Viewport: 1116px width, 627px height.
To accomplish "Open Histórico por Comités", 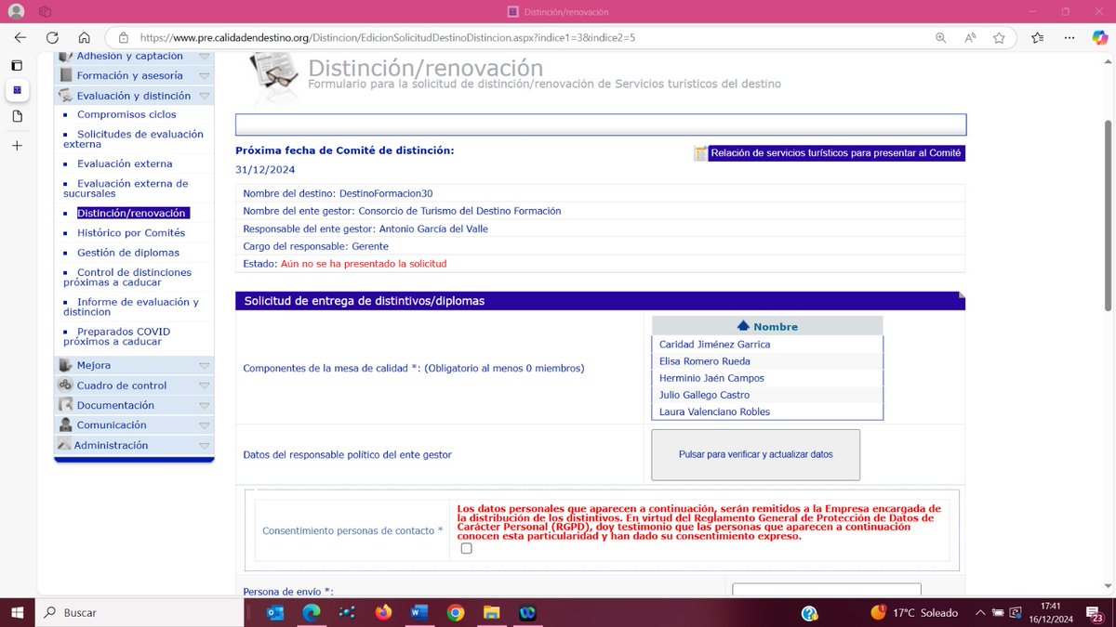I will pos(131,233).
